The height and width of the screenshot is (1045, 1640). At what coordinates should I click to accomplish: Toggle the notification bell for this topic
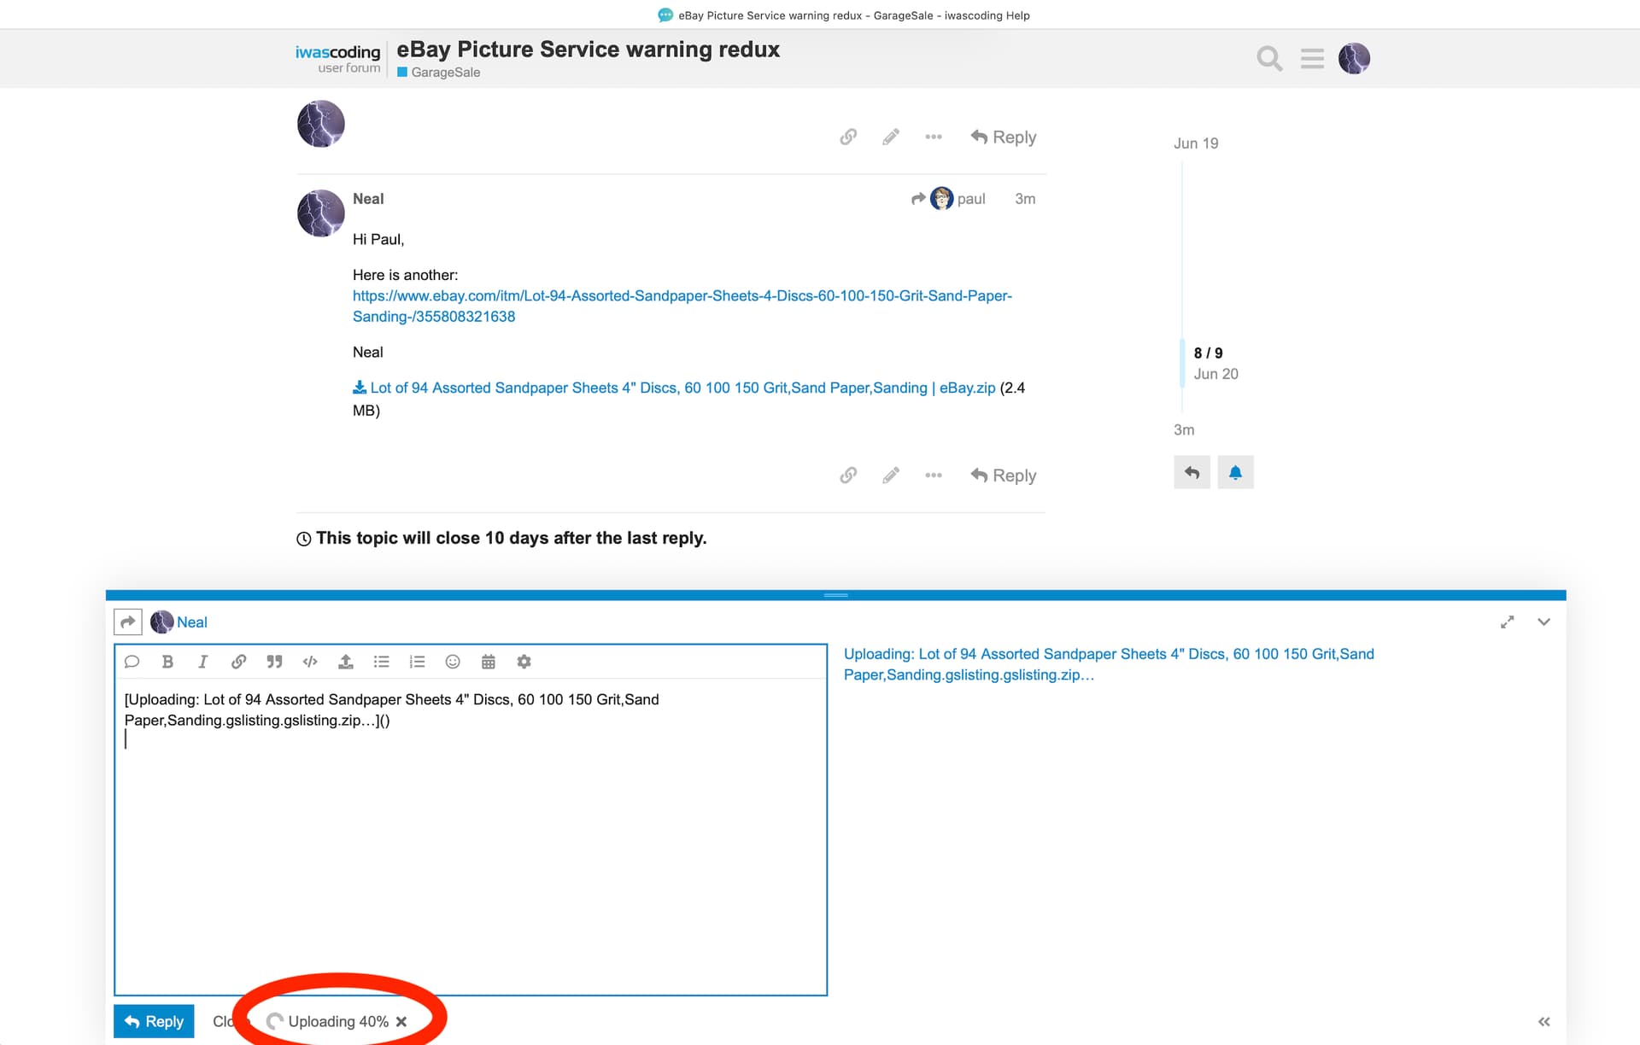coord(1235,472)
